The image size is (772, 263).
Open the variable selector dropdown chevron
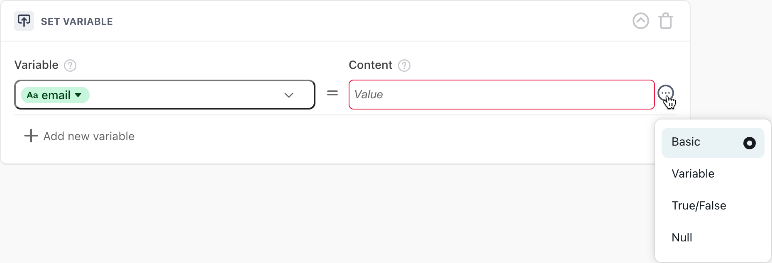(288, 95)
